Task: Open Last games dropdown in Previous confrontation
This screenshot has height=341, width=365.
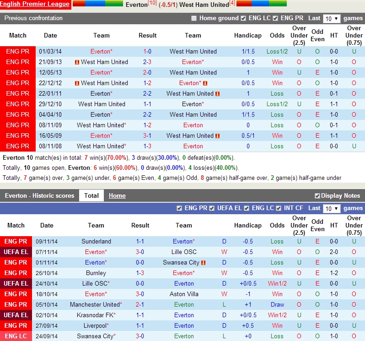Action: coord(332,19)
